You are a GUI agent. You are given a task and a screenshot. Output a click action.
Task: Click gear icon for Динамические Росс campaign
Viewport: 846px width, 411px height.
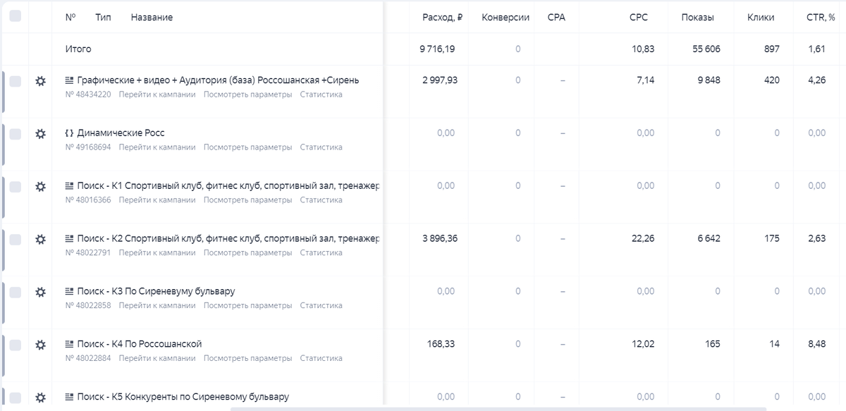click(40, 134)
